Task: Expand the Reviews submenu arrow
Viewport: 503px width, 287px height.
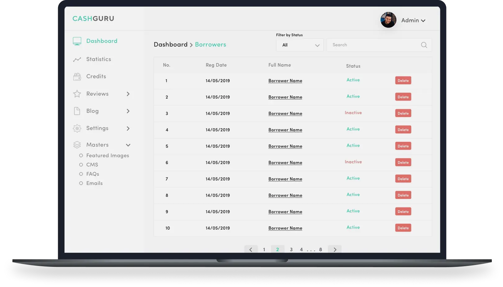Action: click(x=128, y=94)
